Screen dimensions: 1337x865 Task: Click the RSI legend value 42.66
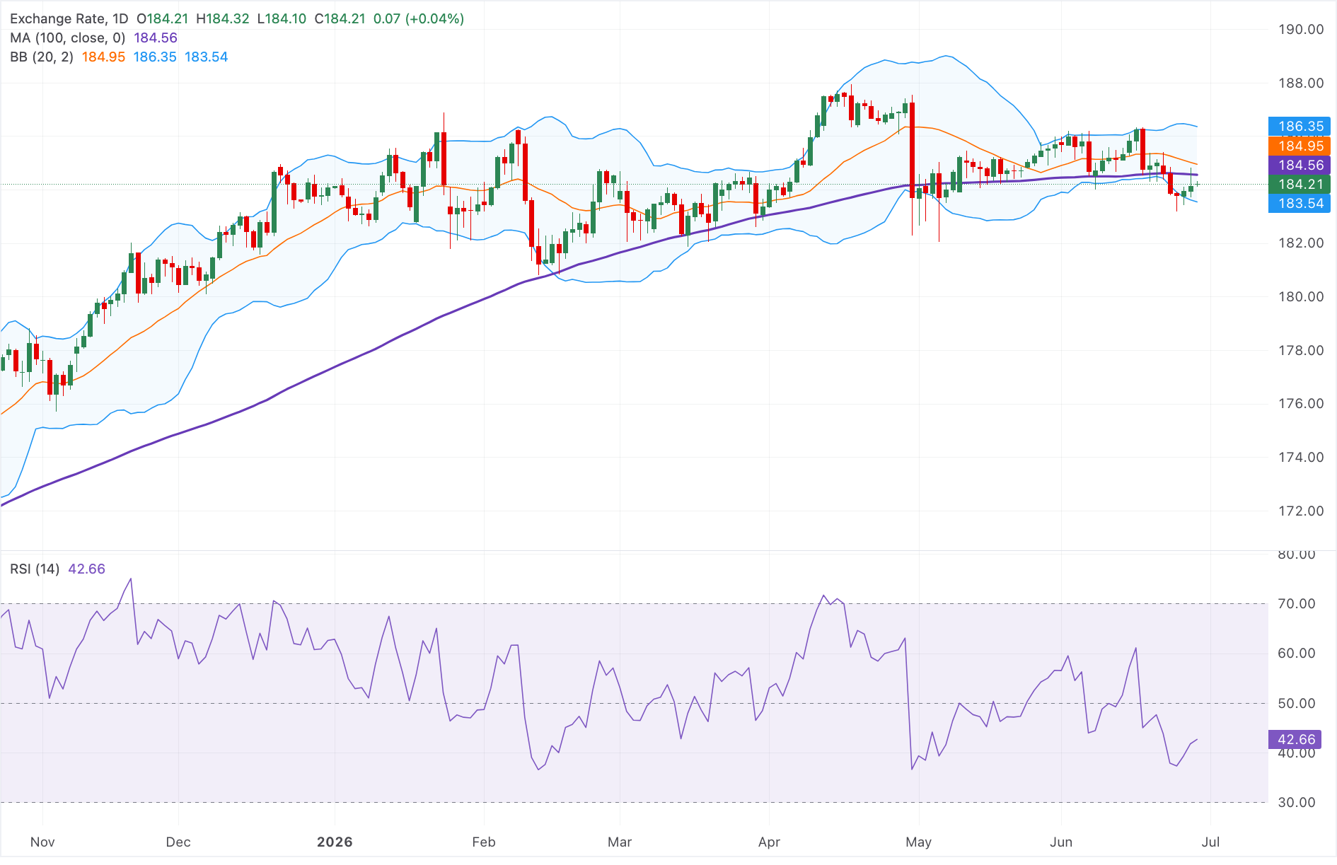[86, 569]
